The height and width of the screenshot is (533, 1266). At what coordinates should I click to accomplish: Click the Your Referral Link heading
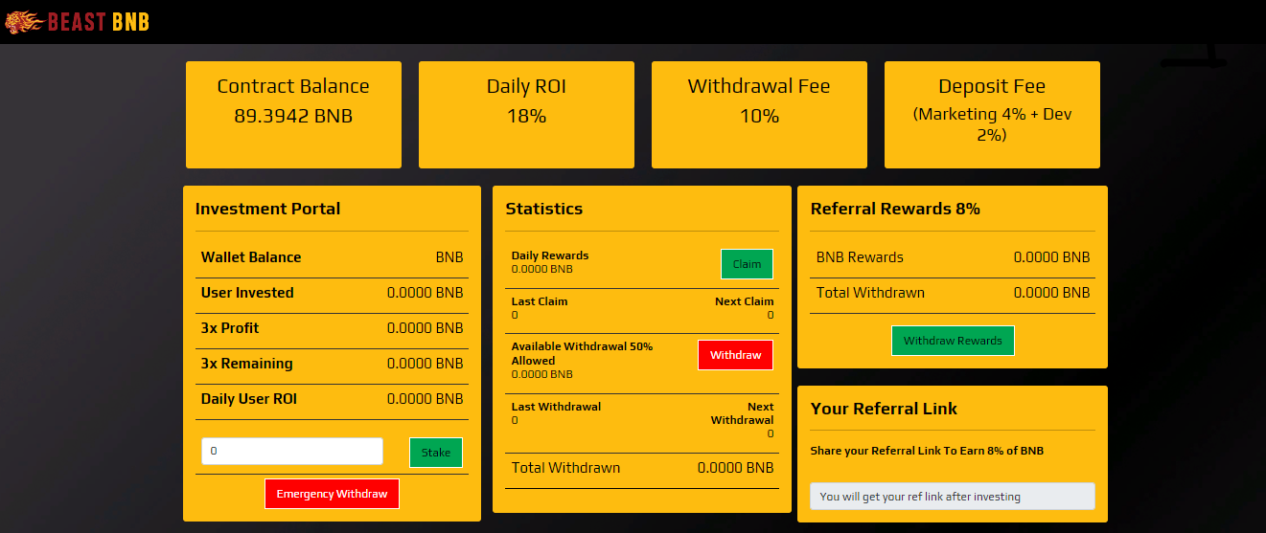[x=884, y=409]
